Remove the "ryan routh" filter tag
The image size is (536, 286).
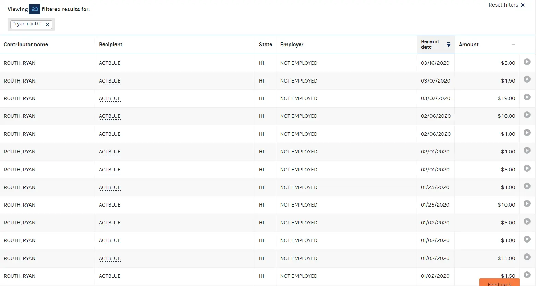click(47, 25)
